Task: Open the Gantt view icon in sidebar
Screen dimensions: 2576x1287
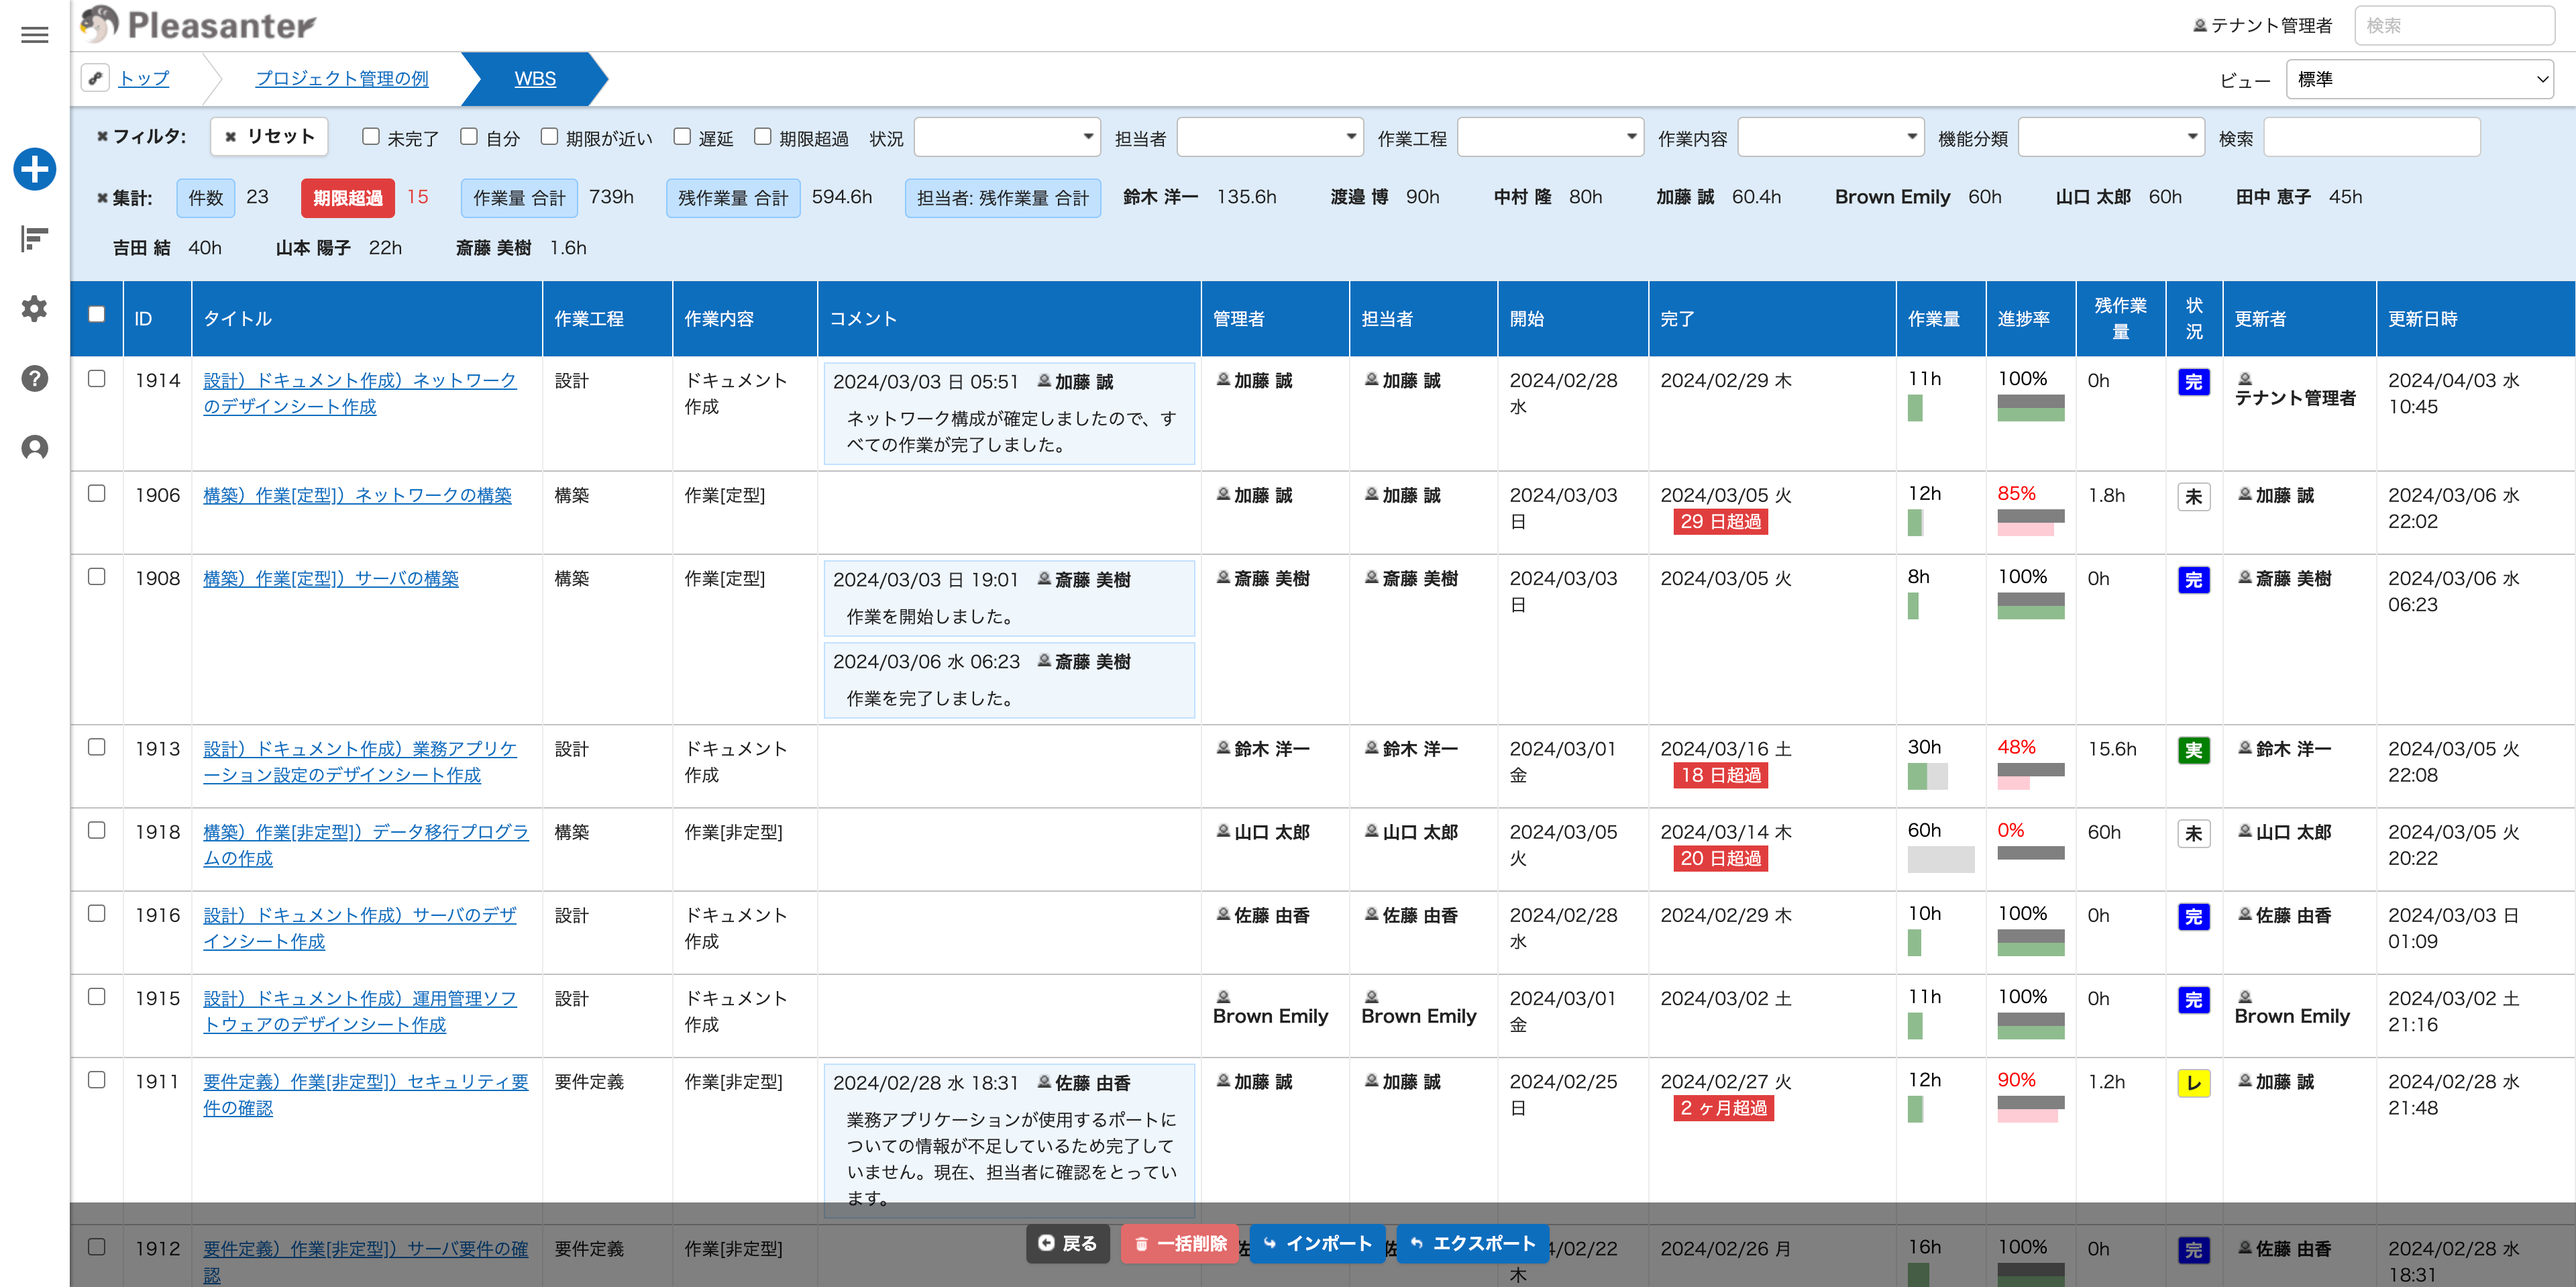Action: tap(34, 239)
